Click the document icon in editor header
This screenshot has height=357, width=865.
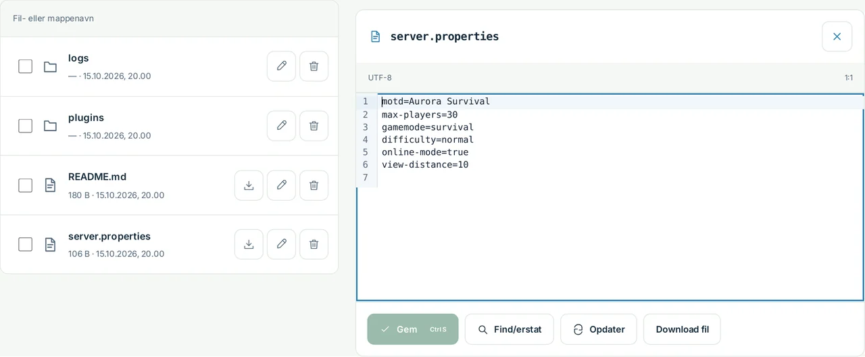point(375,37)
